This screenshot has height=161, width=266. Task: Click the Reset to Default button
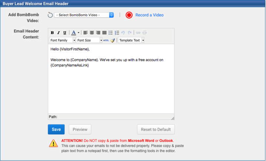(156, 129)
